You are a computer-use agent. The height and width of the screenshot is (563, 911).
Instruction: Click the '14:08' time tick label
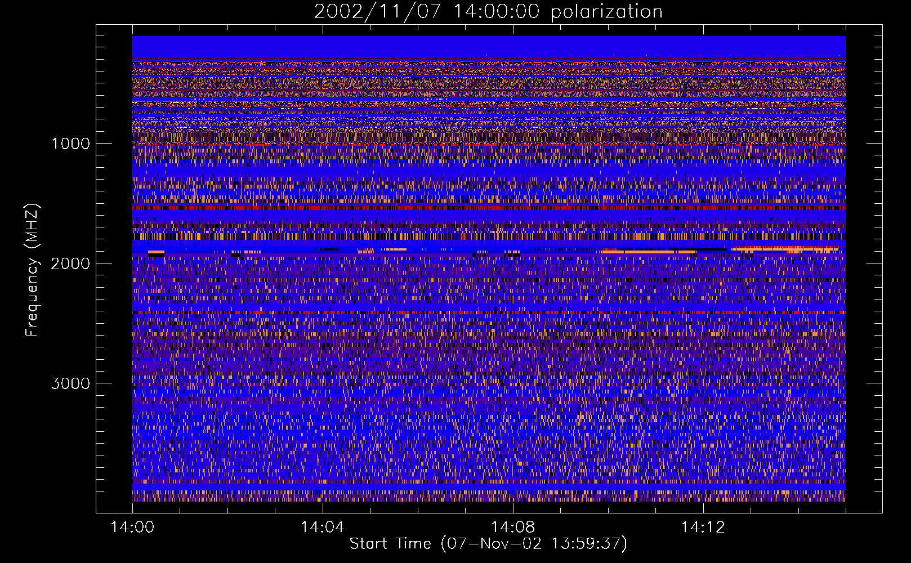(x=513, y=528)
